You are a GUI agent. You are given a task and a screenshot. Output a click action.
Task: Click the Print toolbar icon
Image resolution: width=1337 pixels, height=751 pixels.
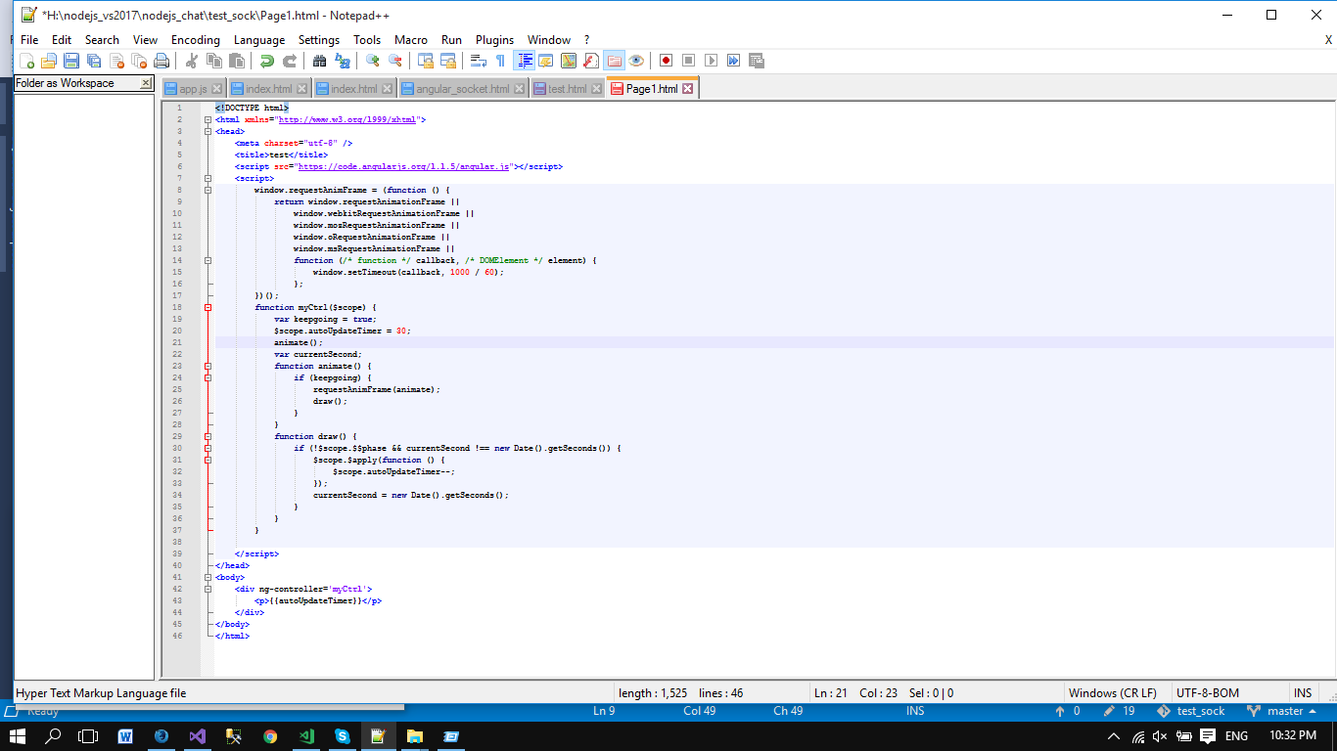[161, 61]
